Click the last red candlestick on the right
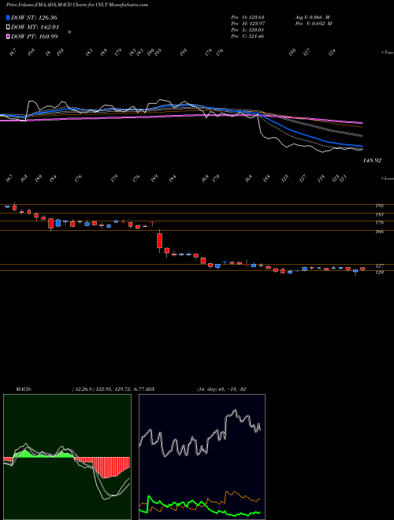Viewport: 394px width, 520px height. tap(362, 269)
